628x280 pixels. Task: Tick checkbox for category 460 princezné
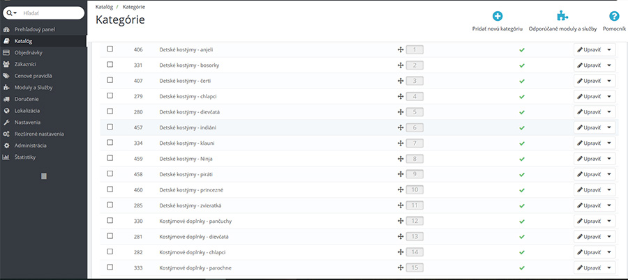[x=110, y=189]
